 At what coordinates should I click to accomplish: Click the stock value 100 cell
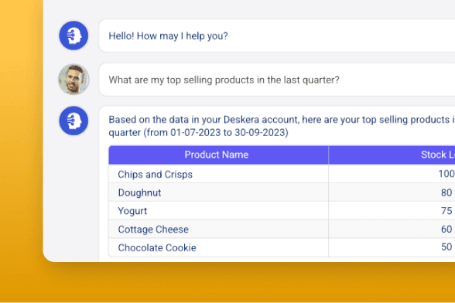coord(392,174)
